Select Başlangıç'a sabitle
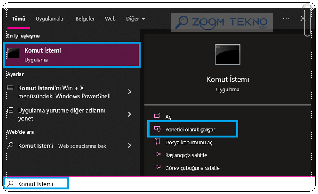This screenshot has height=194, width=318. click(186, 155)
